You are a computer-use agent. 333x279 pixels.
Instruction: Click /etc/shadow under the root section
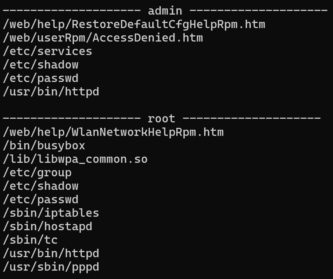tap(40, 186)
